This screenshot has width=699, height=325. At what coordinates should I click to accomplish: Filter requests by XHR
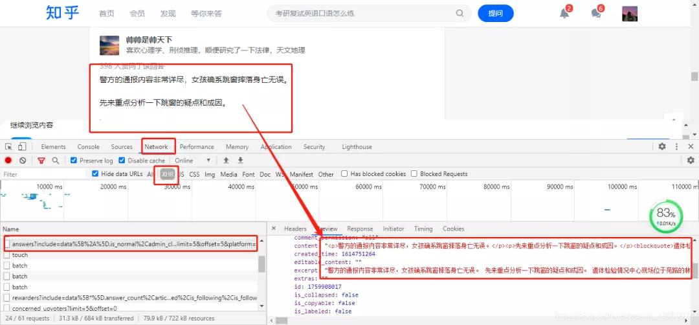click(168, 174)
